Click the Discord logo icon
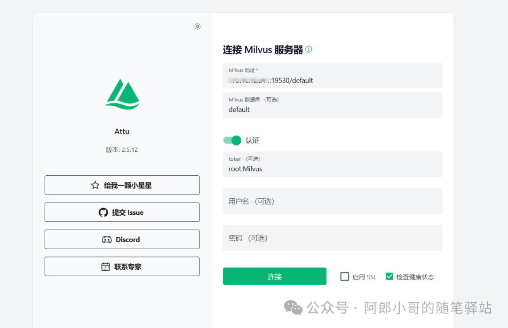 pos(107,240)
